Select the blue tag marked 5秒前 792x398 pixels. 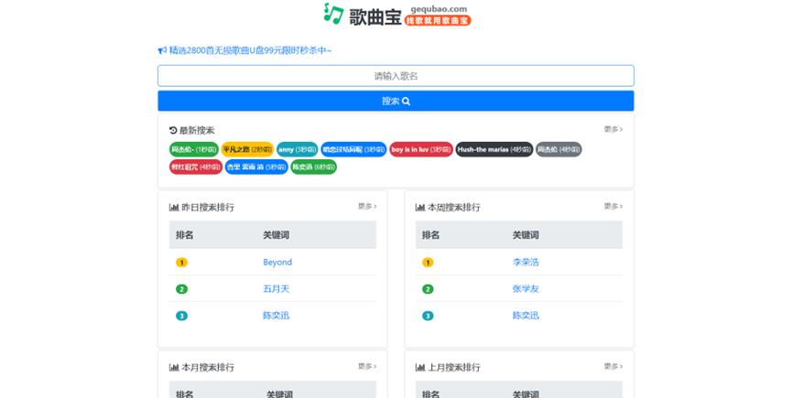click(x=256, y=167)
